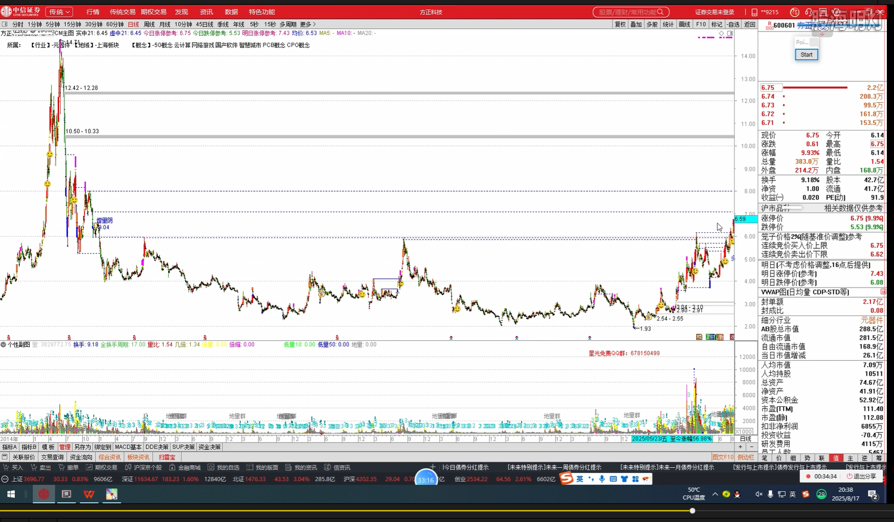This screenshot has width=894, height=522.
Task: Expand the 更多 periods list
Action: tap(308, 24)
